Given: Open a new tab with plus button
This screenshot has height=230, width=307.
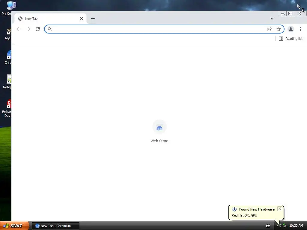Looking at the screenshot, I should (x=93, y=19).
